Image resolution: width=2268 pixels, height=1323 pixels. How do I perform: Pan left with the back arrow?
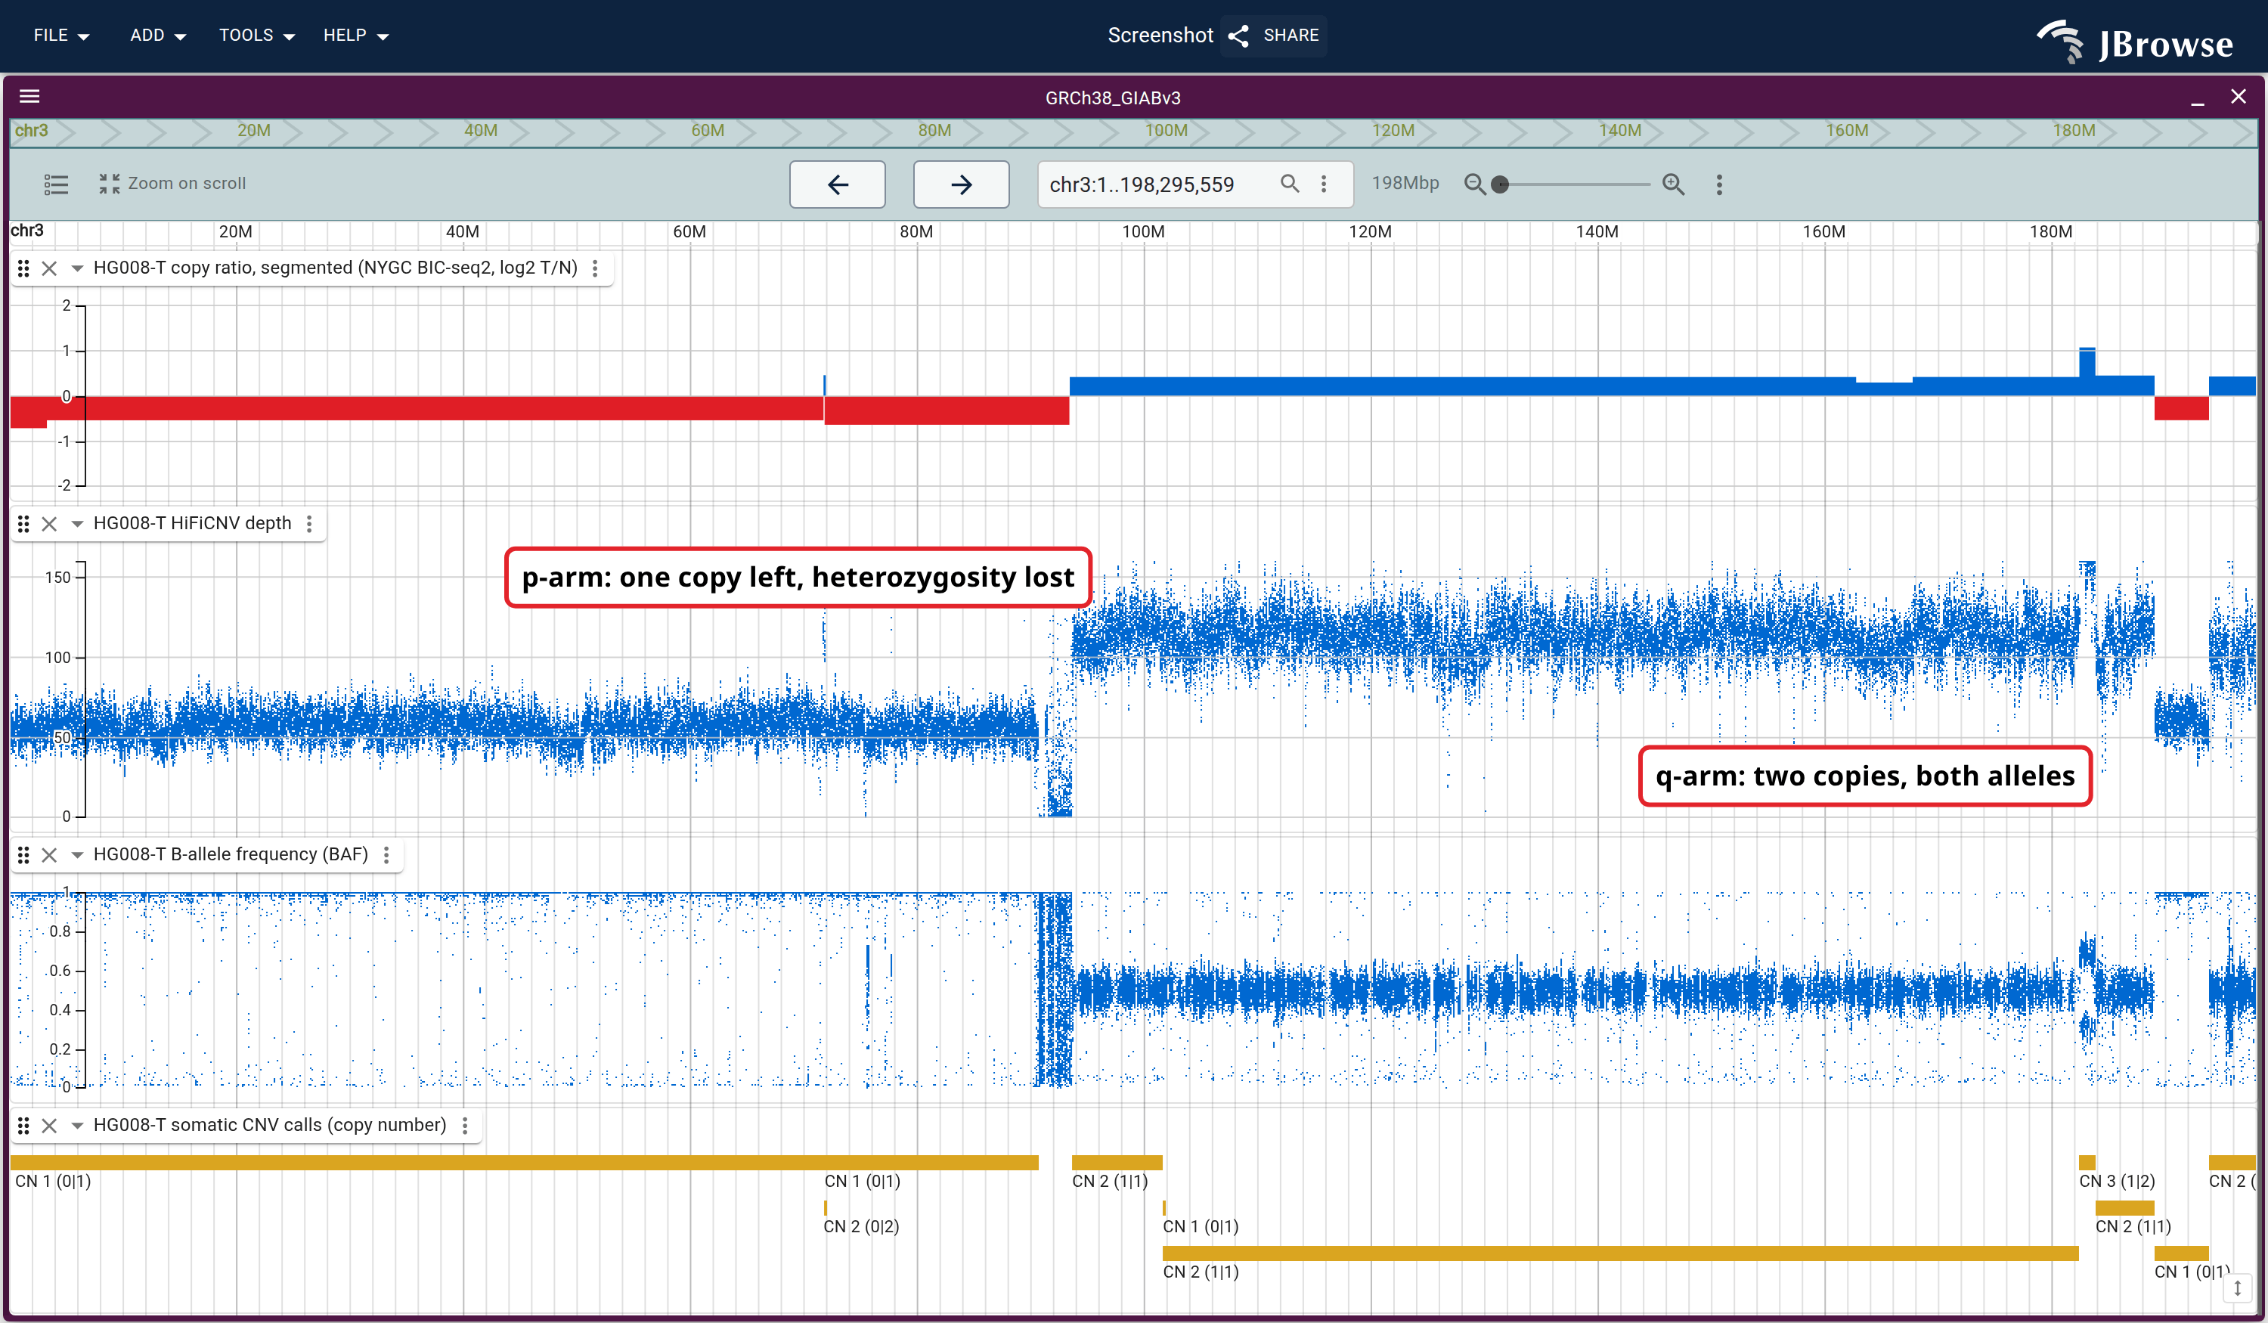point(837,184)
